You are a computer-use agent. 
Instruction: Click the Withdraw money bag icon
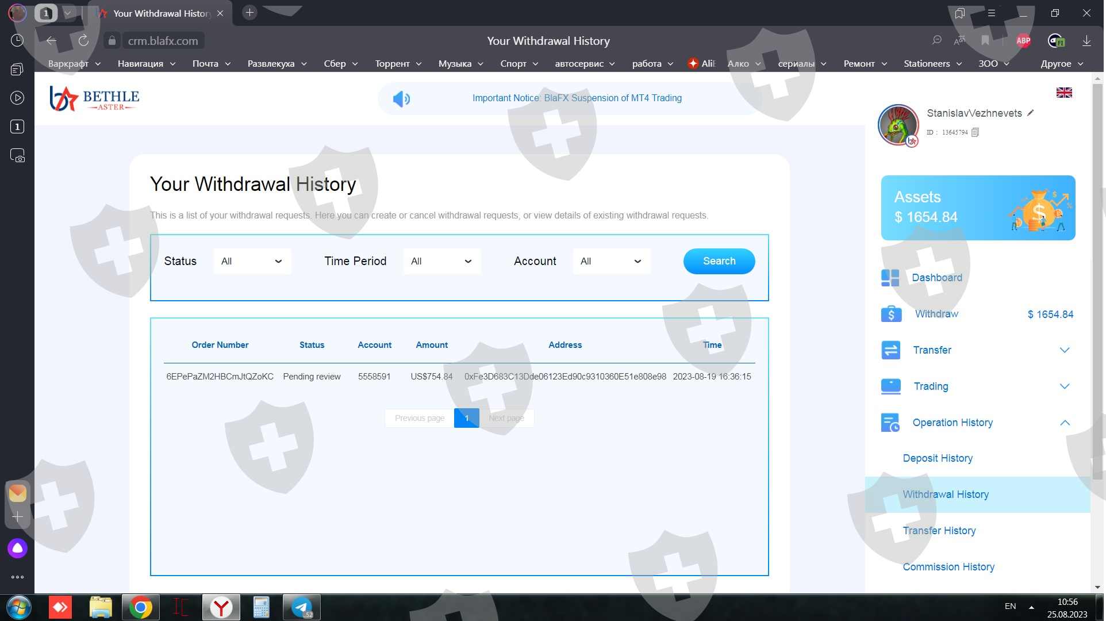pyautogui.click(x=891, y=314)
